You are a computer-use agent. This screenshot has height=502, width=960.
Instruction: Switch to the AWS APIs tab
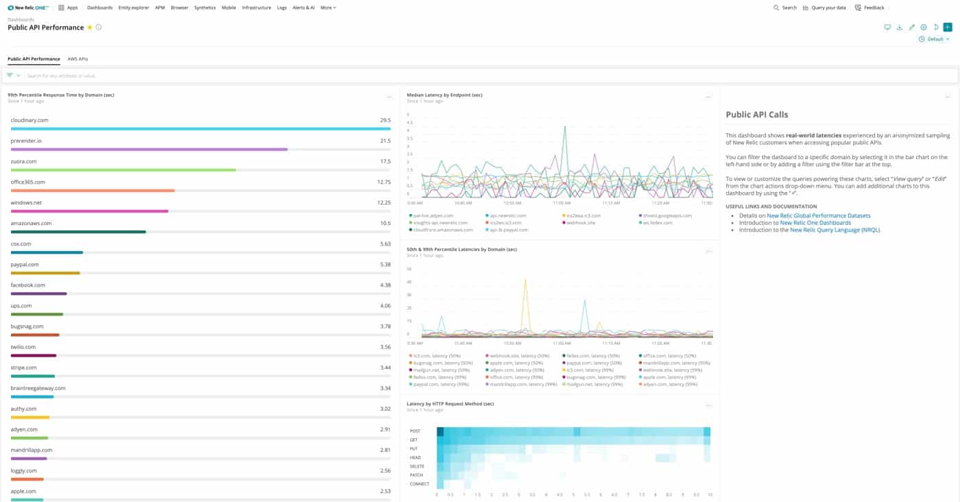pos(77,59)
